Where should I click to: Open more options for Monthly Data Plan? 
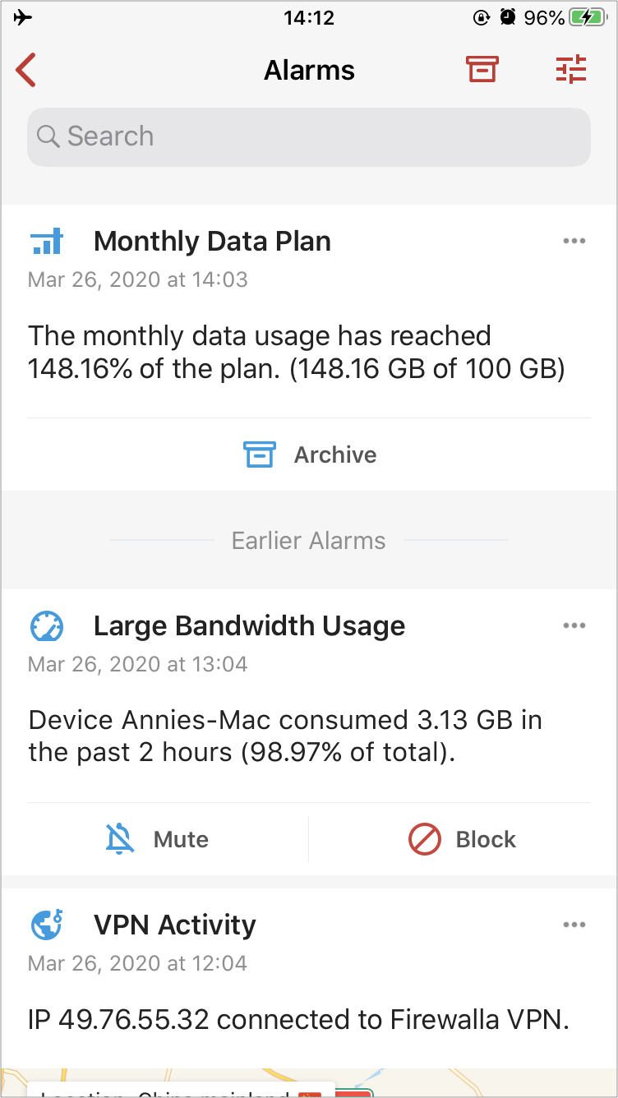574,241
